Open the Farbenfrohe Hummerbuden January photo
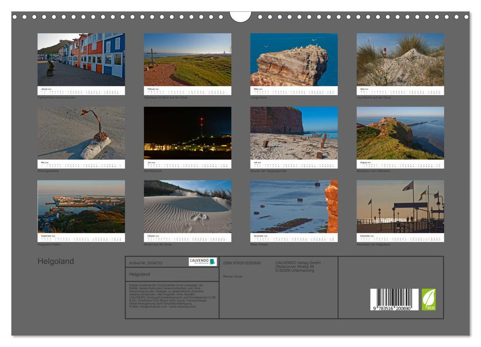The height and width of the screenshot is (347, 481). point(81,59)
